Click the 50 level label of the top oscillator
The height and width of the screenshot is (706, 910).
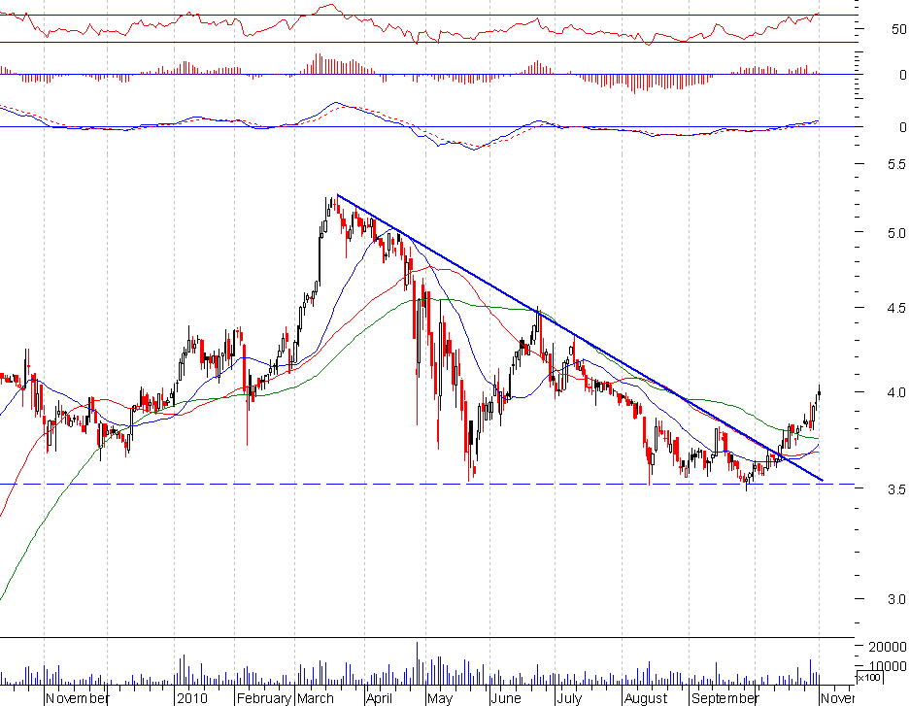899,29
